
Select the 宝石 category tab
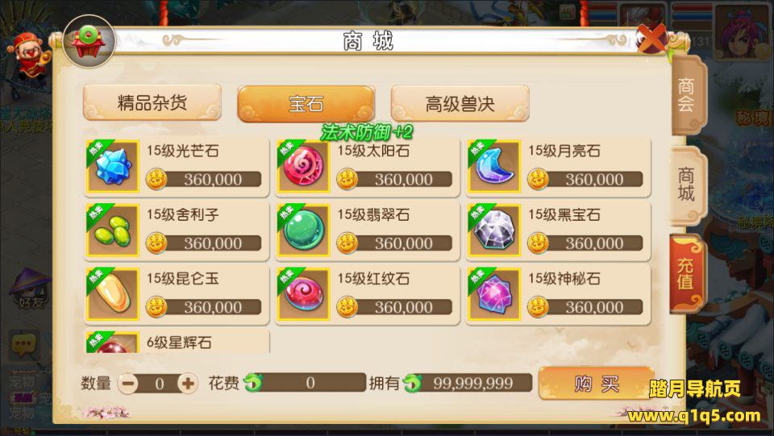[306, 104]
